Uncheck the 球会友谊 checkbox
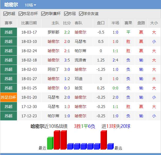The width and height of the screenshot is (161, 155). pos(81,14)
